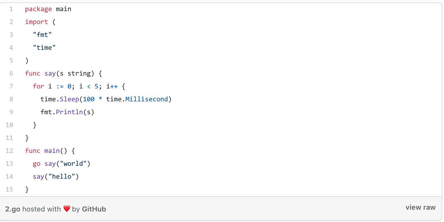
Task: Click line number 8 in gutter
Action: coord(11,99)
